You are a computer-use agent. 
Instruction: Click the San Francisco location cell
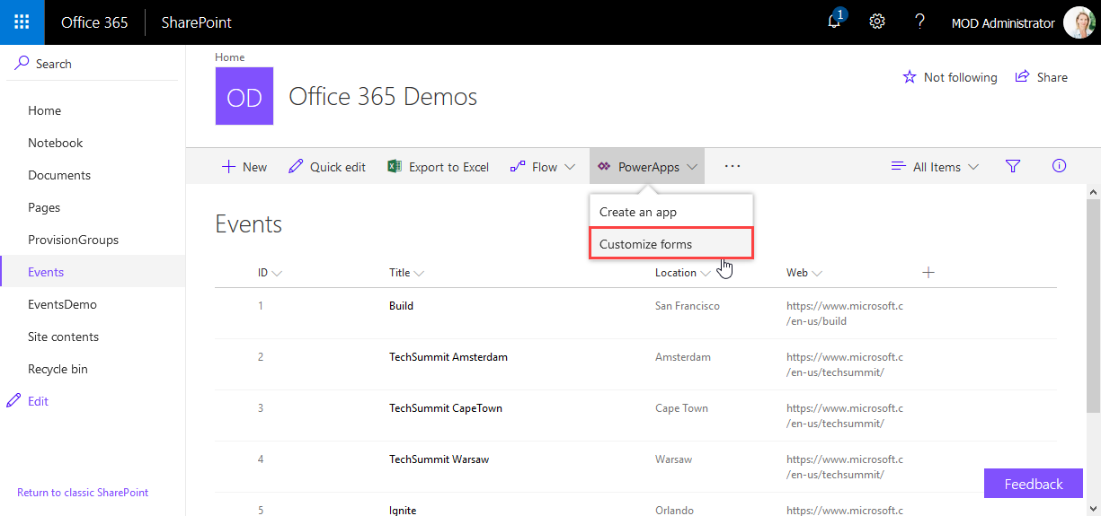point(688,306)
